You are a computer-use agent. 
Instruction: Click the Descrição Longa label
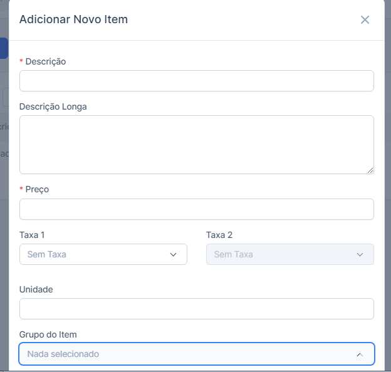pos(53,106)
